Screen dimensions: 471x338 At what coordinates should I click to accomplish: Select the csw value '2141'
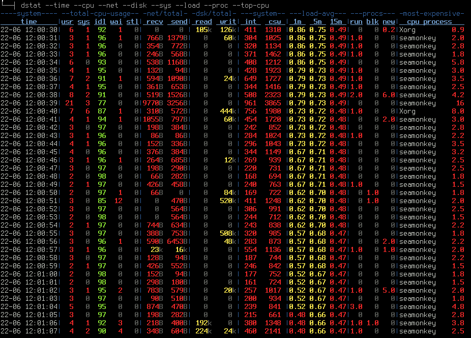click(273, 331)
